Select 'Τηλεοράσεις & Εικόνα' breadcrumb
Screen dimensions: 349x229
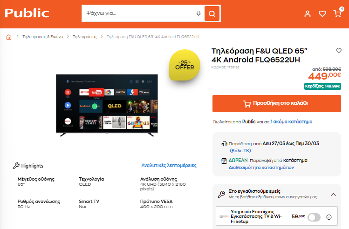point(42,37)
